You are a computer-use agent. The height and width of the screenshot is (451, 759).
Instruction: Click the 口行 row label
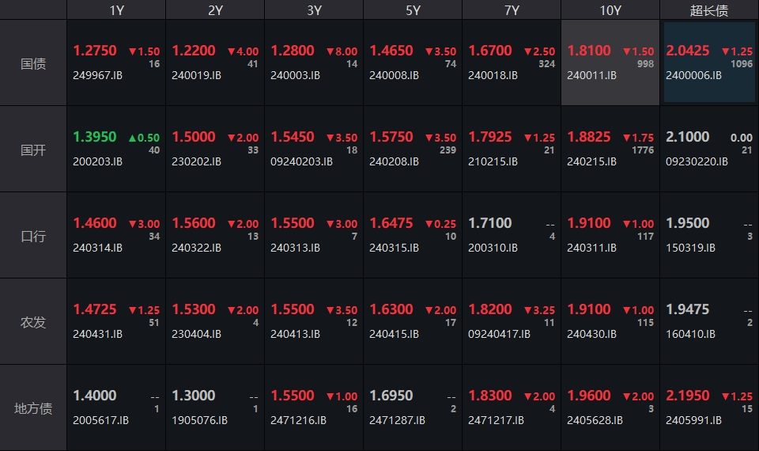tap(33, 236)
